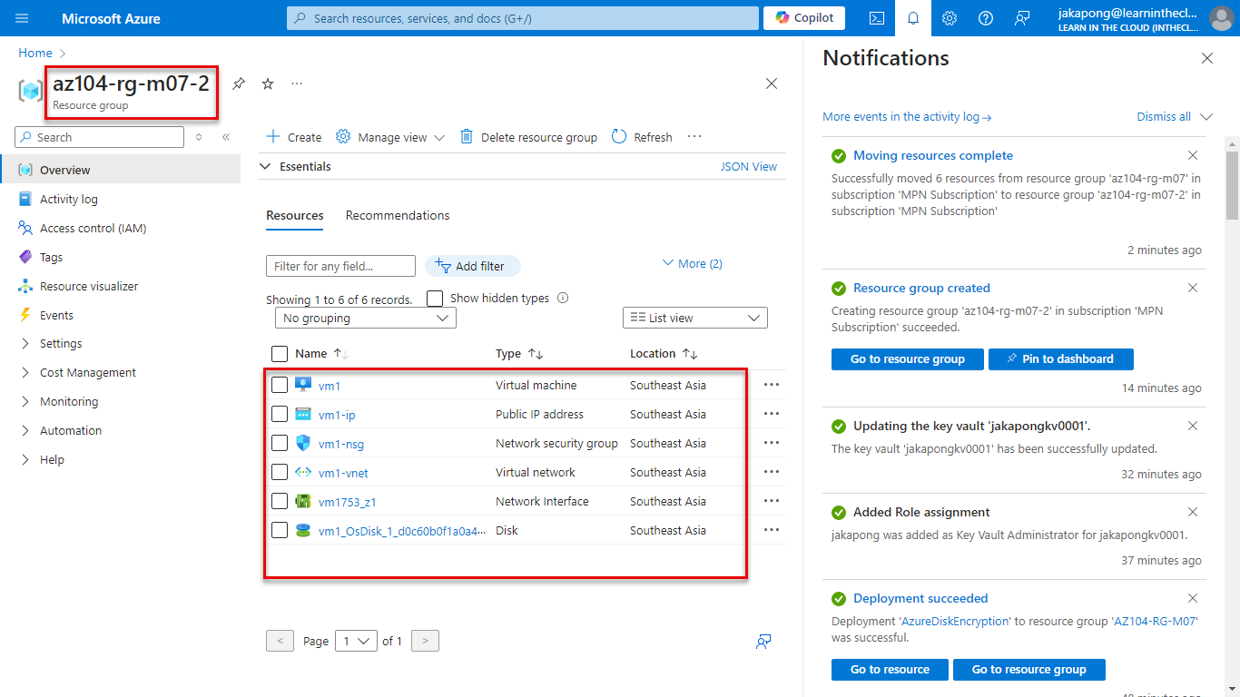
Task: Refresh the resource list
Action: (642, 137)
